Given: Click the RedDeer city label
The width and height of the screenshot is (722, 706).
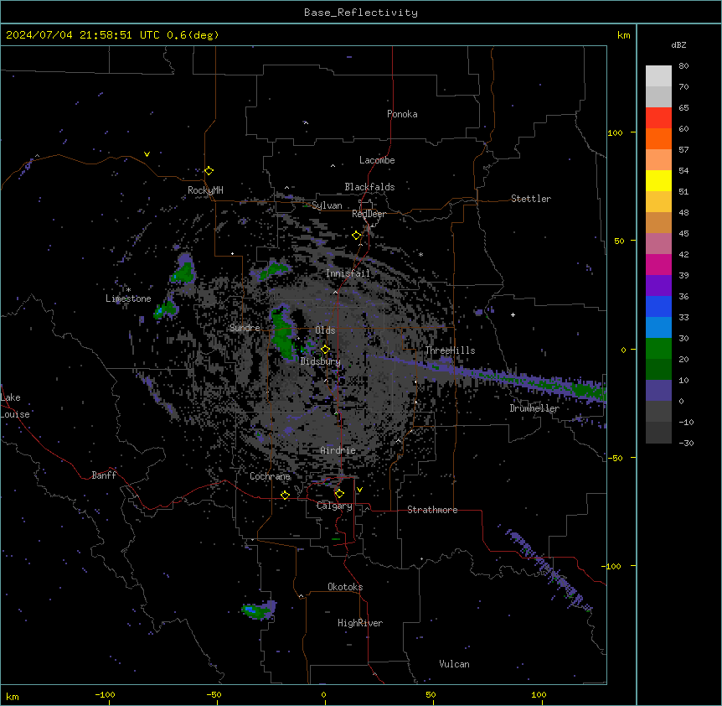Looking at the screenshot, I should pos(369,214).
